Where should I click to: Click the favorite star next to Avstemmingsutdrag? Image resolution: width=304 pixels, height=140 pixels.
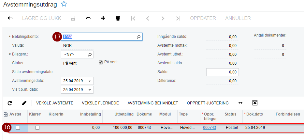[x=64, y=4]
